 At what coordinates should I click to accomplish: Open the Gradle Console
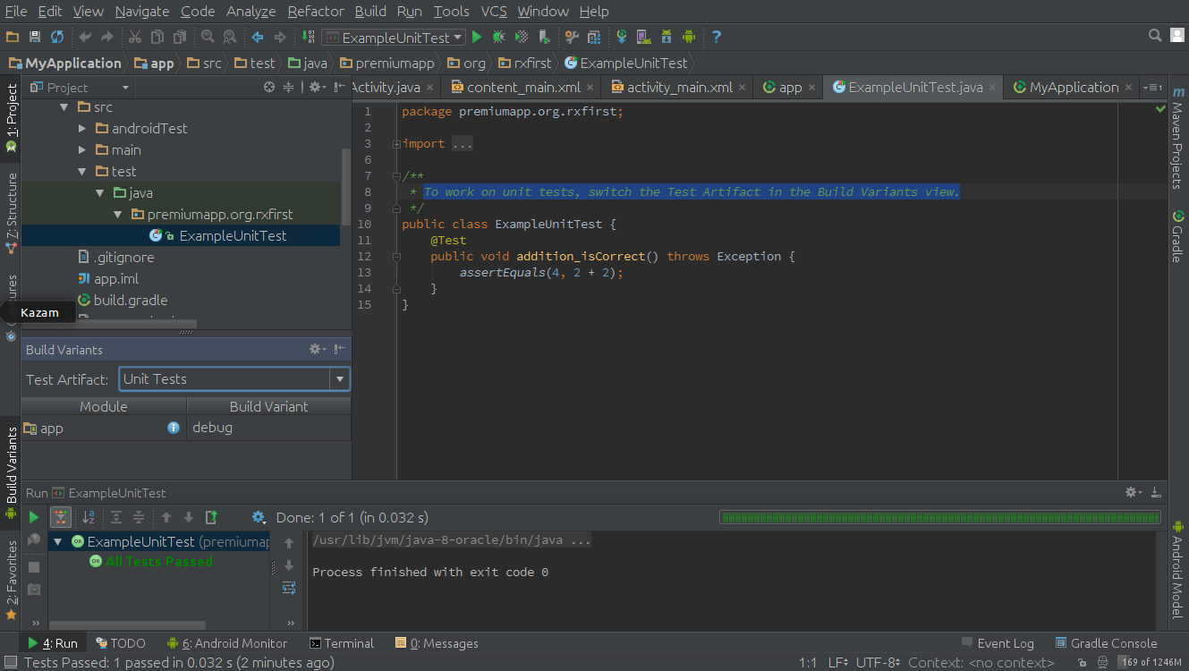tap(1106, 643)
